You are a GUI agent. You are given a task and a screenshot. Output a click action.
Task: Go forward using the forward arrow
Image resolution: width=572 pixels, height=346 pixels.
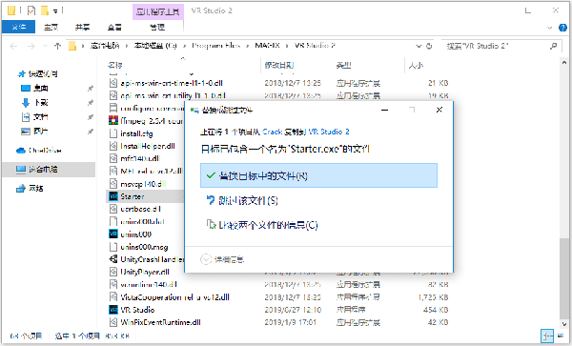(31, 46)
